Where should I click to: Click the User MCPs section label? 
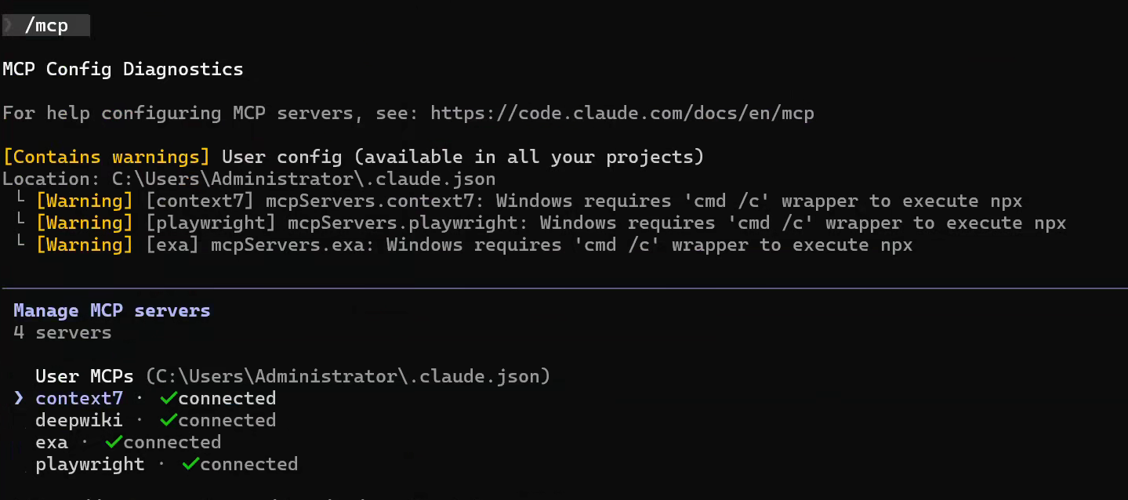tap(84, 376)
